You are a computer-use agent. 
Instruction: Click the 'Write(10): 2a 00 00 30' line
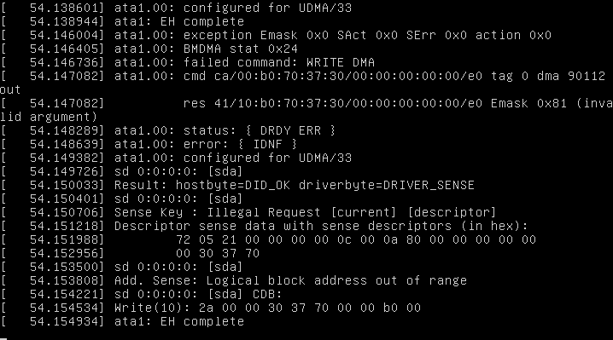(267, 308)
